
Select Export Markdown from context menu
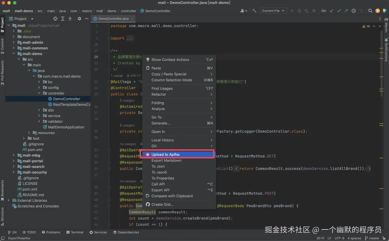coord(179,160)
